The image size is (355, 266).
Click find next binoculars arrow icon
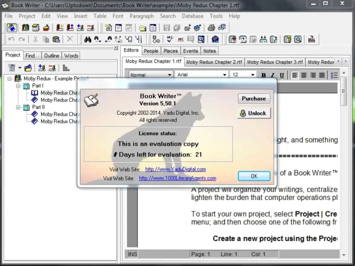(98, 39)
